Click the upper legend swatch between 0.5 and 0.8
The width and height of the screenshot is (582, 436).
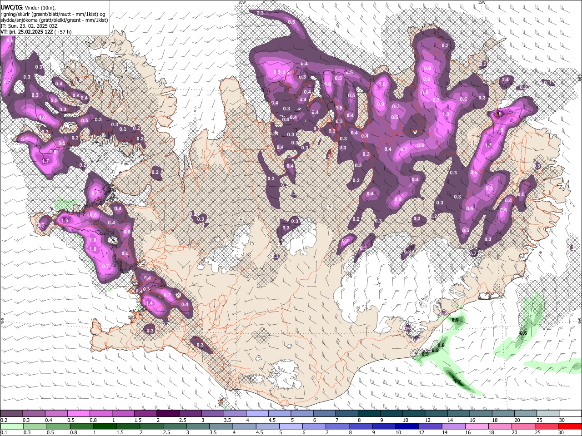(x=78, y=413)
